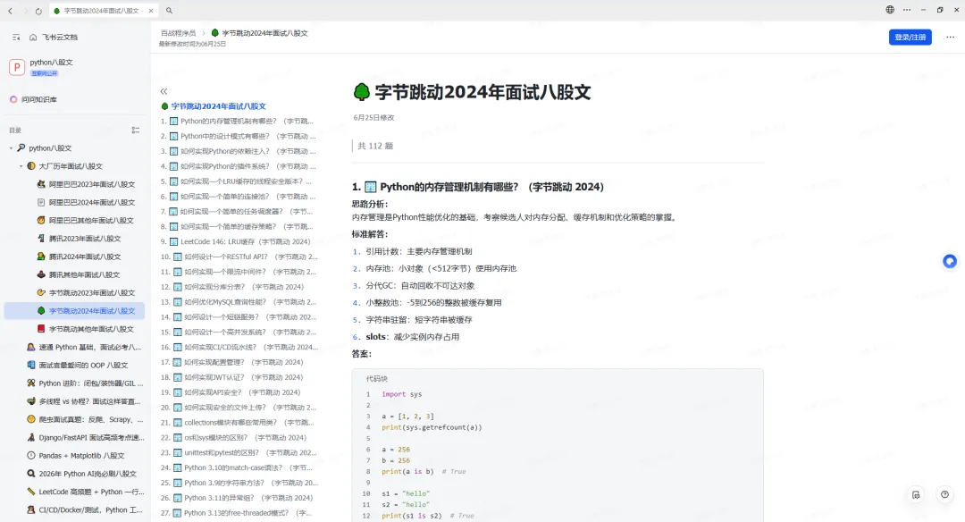Click 字节跳动2024年面试八股文 breadcrumb
The width and height of the screenshot is (965, 522).
pyautogui.click(x=259, y=33)
